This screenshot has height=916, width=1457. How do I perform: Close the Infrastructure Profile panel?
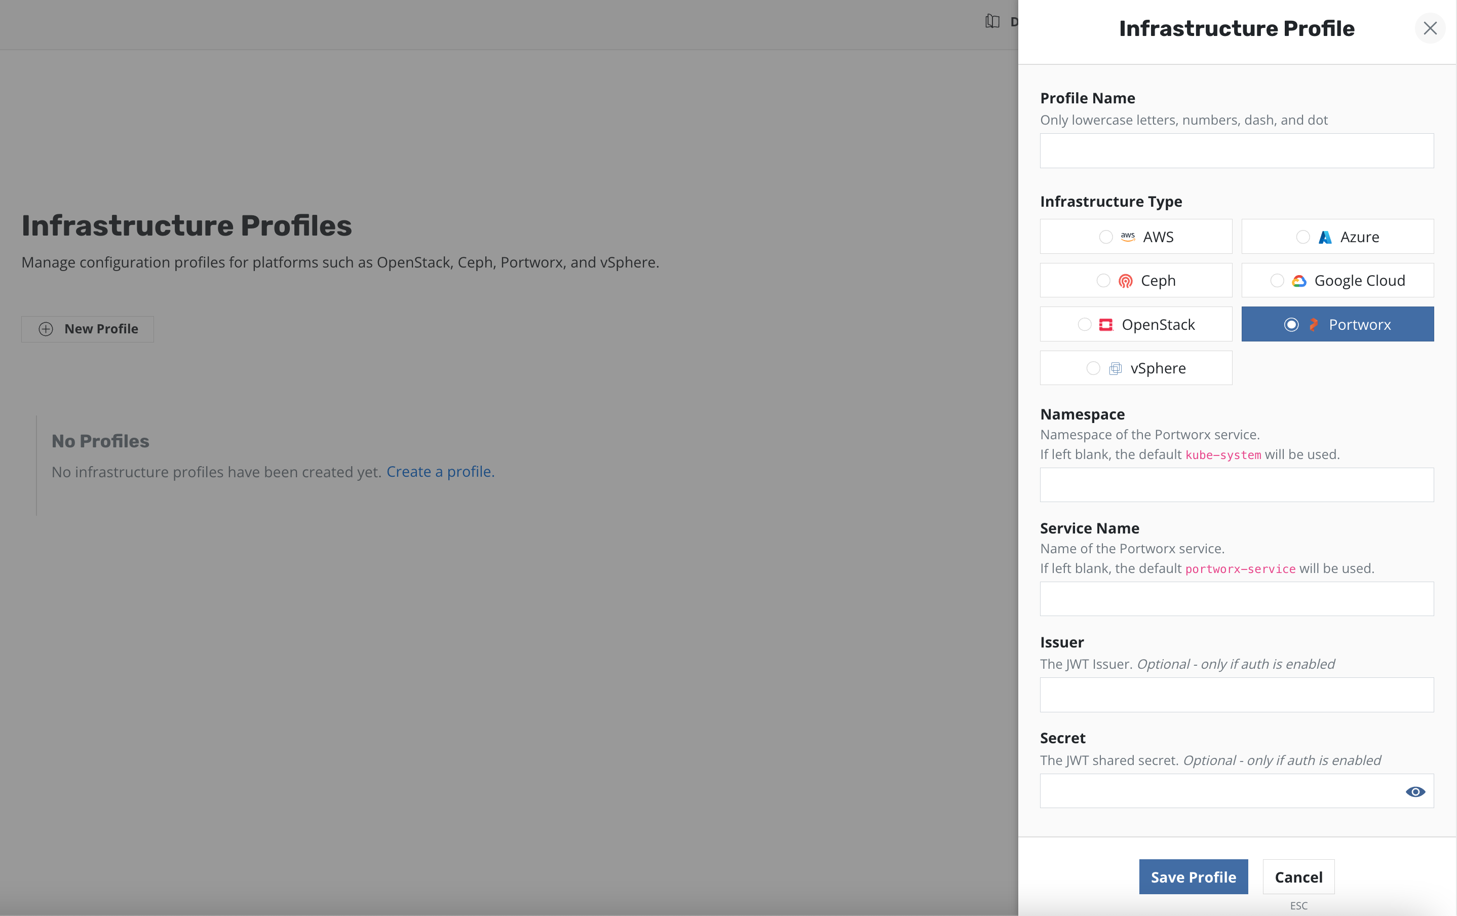pos(1429,28)
